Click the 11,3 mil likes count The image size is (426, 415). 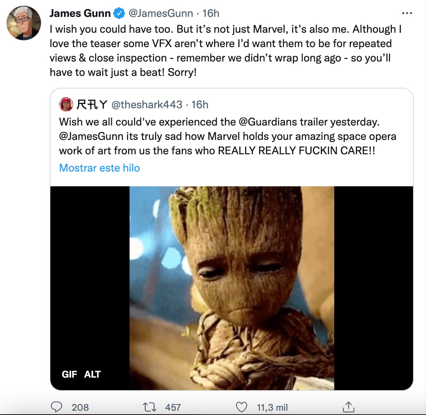pos(272,407)
